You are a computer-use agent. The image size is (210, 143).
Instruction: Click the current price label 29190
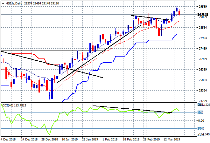pos(203,14)
